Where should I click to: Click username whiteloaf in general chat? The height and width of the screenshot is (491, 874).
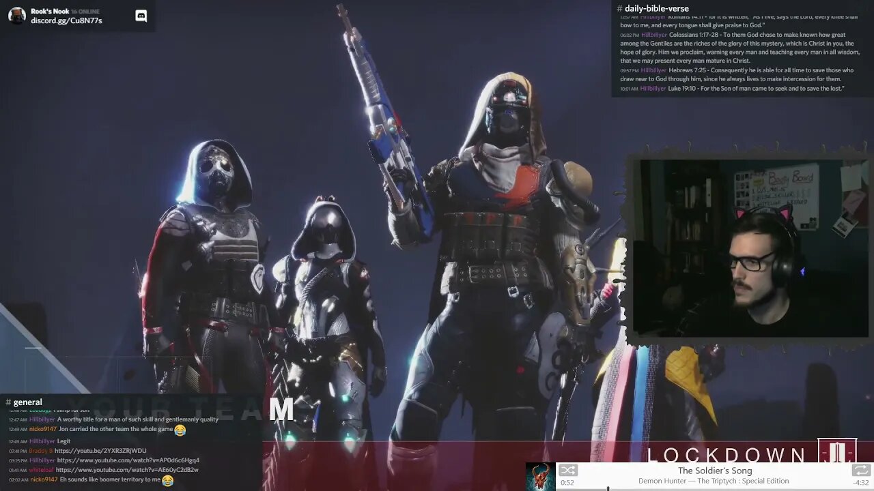pos(42,470)
